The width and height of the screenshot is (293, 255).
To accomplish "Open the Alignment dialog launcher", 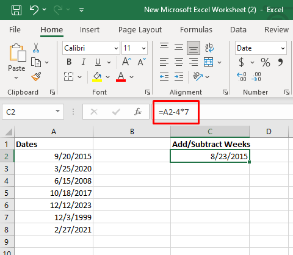I will pyautogui.click(x=225, y=92).
